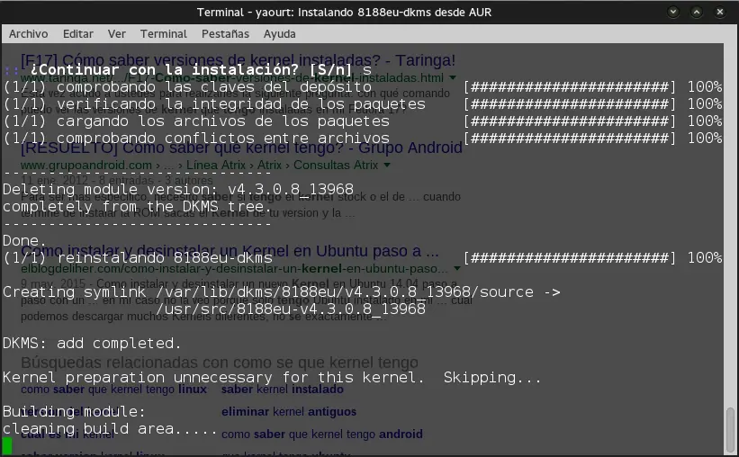Click the terminal vertical scrollbar thumb
Image resolution: width=739 pixels, height=457 pixels.
click(x=731, y=431)
